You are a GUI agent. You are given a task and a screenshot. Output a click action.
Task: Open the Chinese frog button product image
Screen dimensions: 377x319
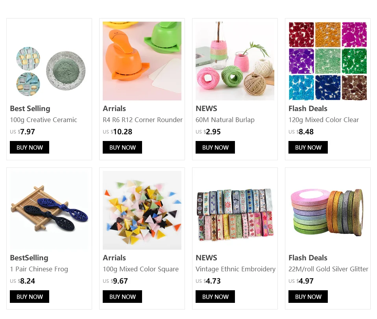coord(49,210)
